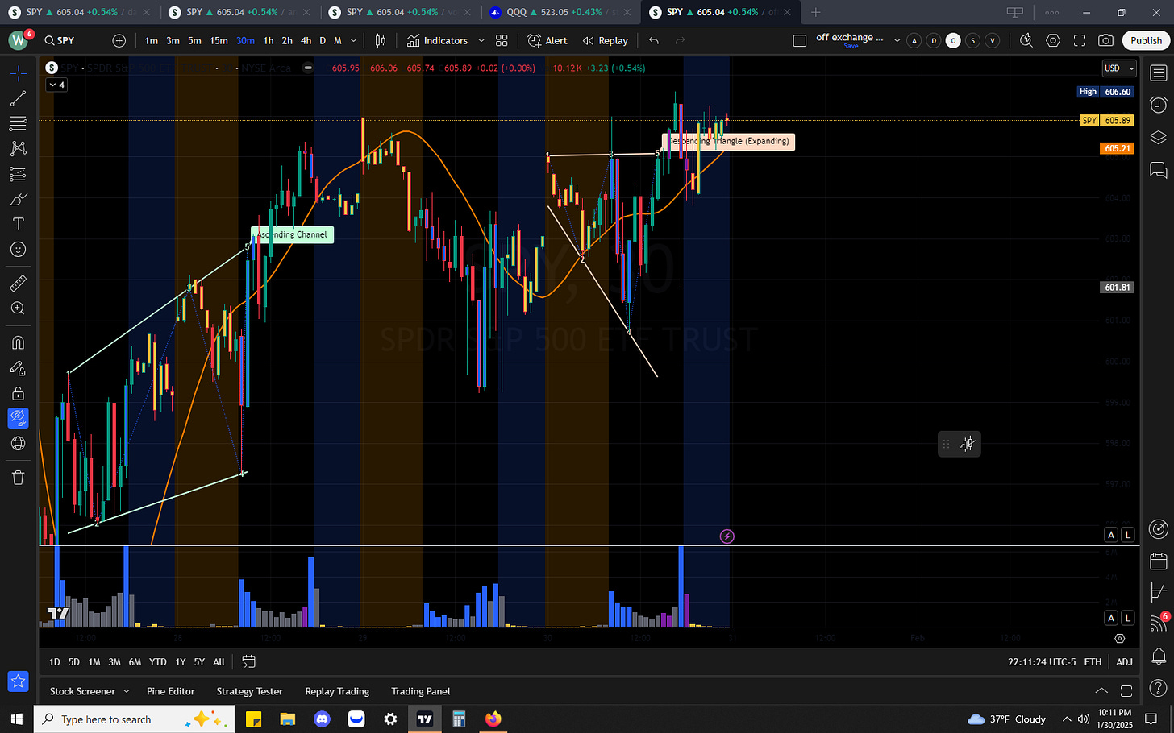Toggle log scale L on volume pane
Image resolution: width=1174 pixels, height=733 pixels.
[1127, 618]
